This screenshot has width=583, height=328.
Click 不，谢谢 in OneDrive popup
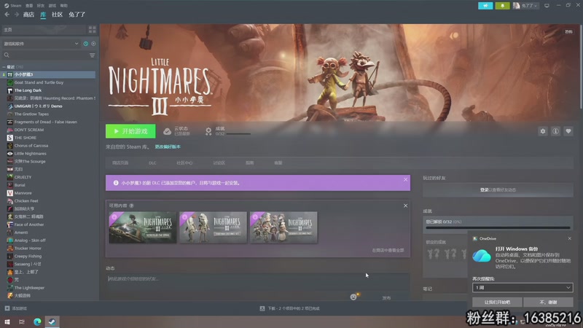click(x=548, y=302)
